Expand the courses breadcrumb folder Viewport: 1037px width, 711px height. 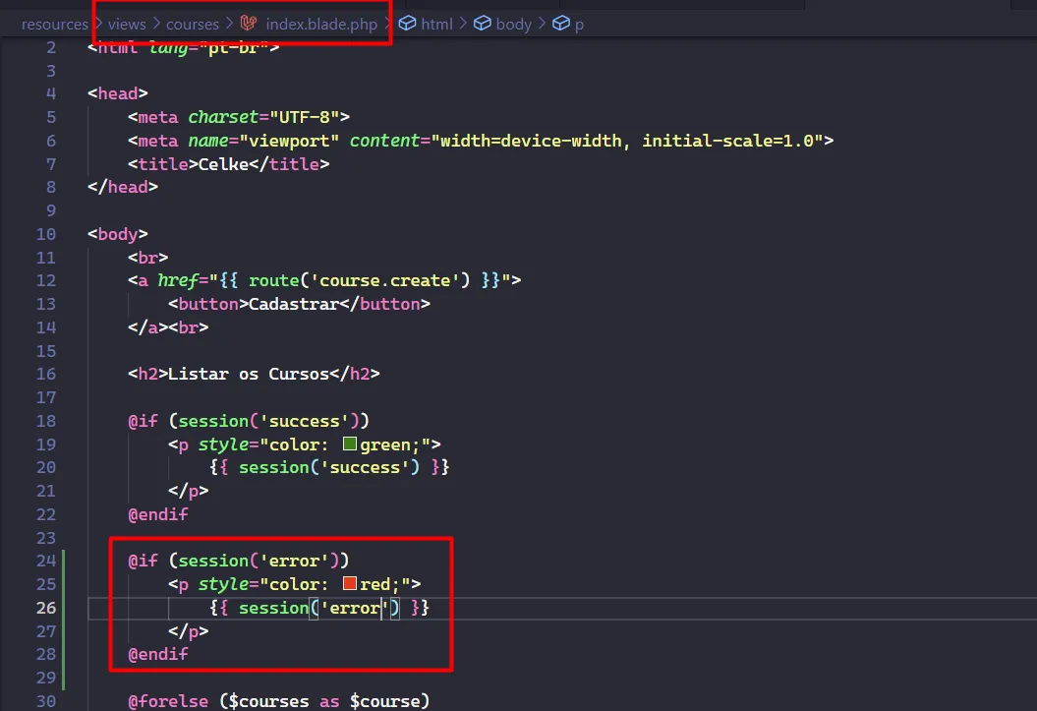pyautogui.click(x=193, y=24)
